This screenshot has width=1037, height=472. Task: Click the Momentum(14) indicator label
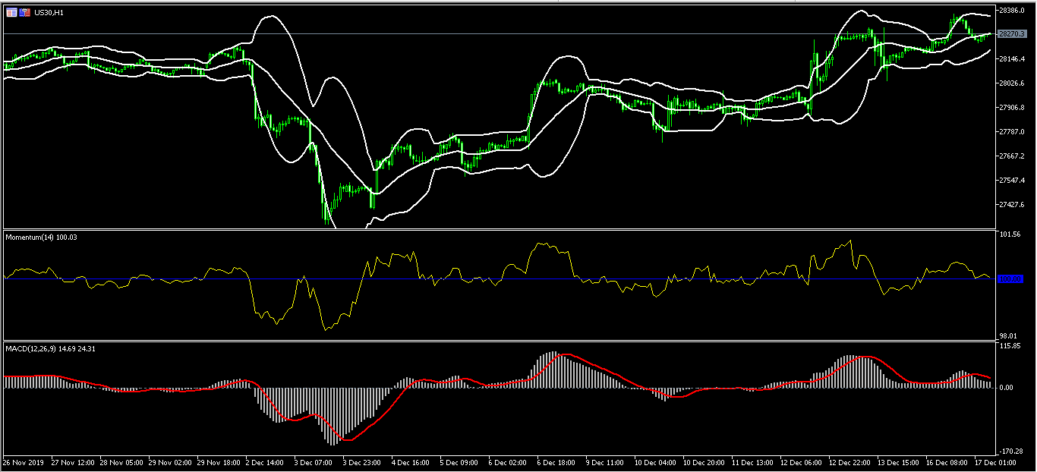pyautogui.click(x=41, y=238)
